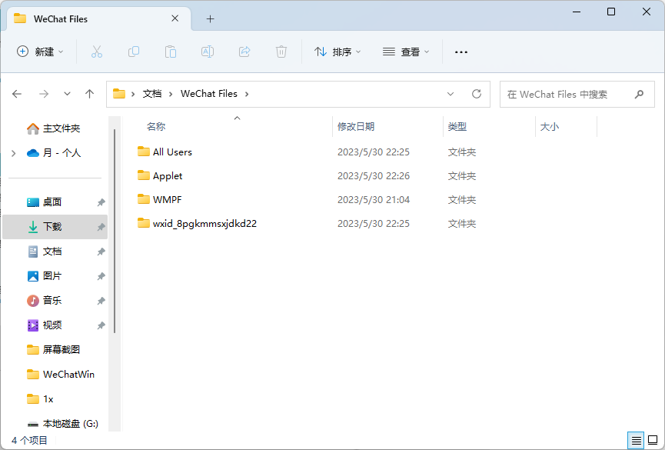Switch to details view icon in status bar
This screenshot has height=450, width=665.
click(x=636, y=440)
